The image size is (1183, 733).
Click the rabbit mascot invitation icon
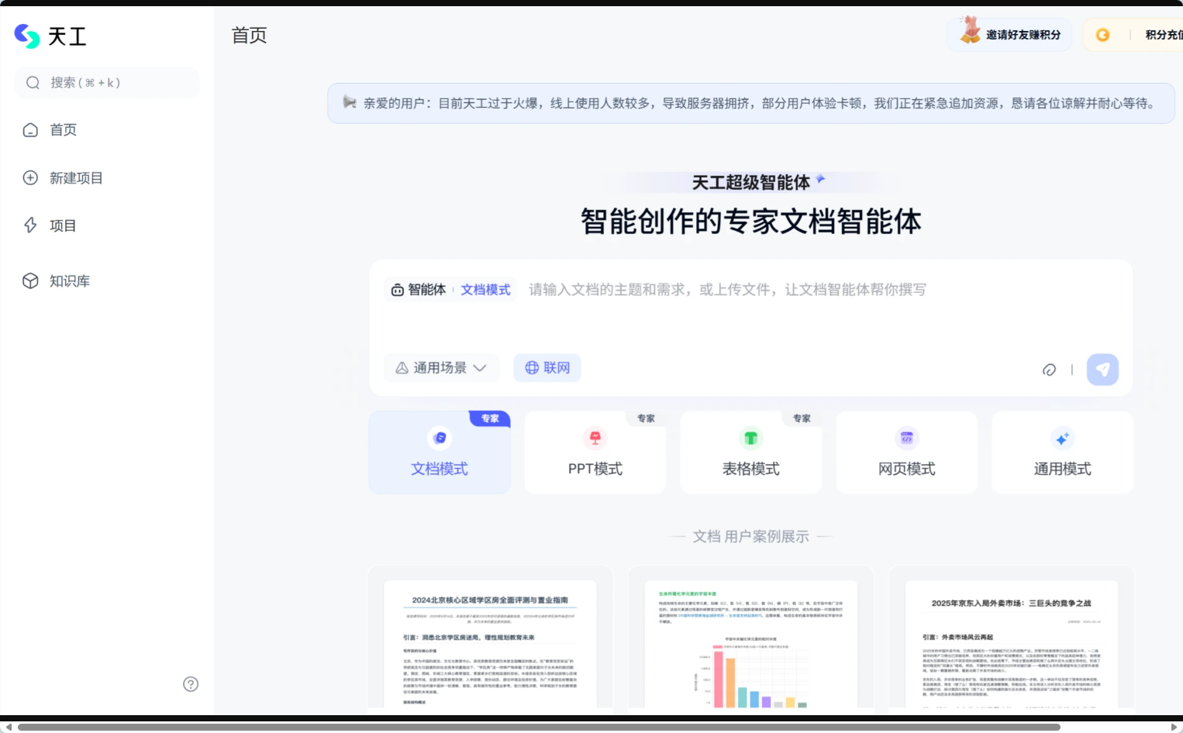(x=970, y=30)
